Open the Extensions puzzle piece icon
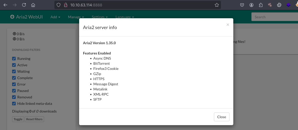 point(261,5)
